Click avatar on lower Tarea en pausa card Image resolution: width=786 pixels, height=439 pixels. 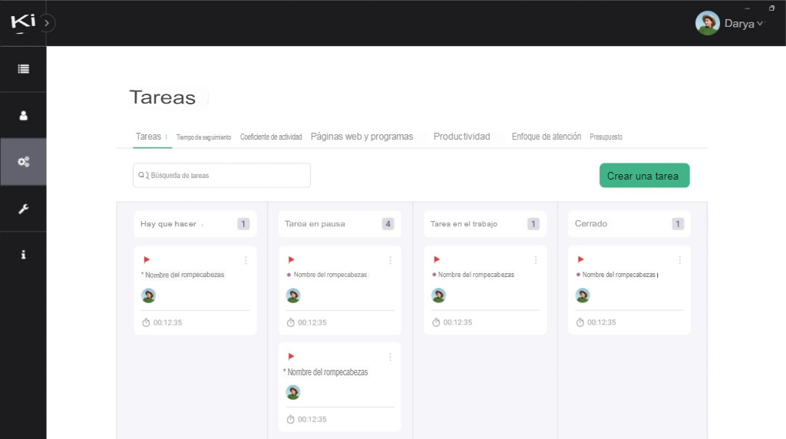[x=292, y=392]
